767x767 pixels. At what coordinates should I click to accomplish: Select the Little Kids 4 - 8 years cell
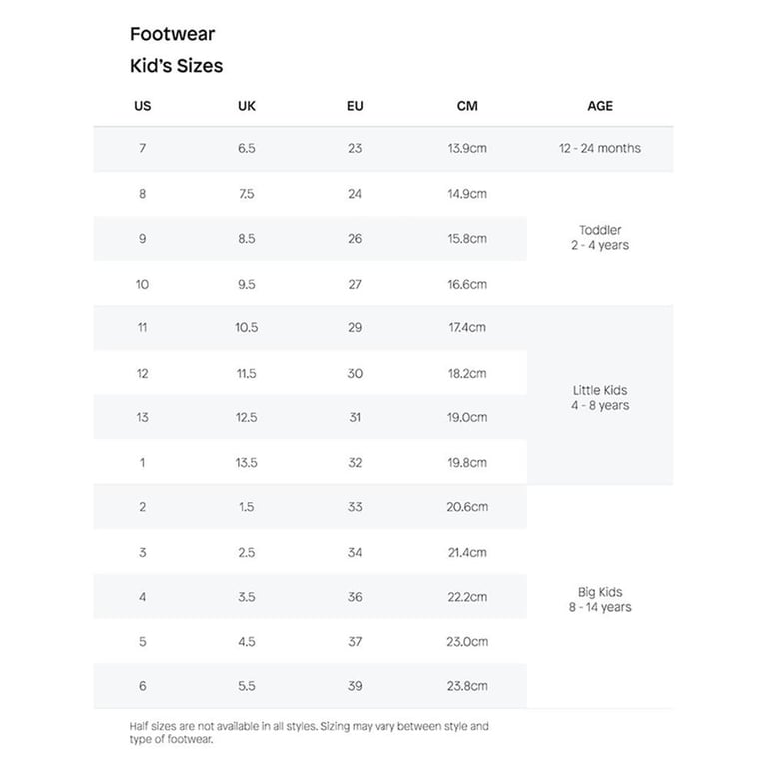tap(600, 398)
